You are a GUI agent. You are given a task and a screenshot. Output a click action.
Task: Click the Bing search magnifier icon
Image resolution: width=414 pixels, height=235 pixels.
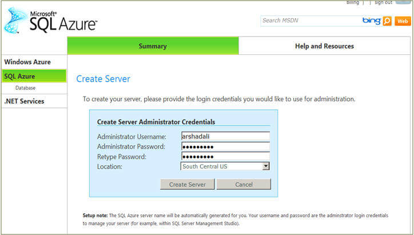tap(387, 21)
